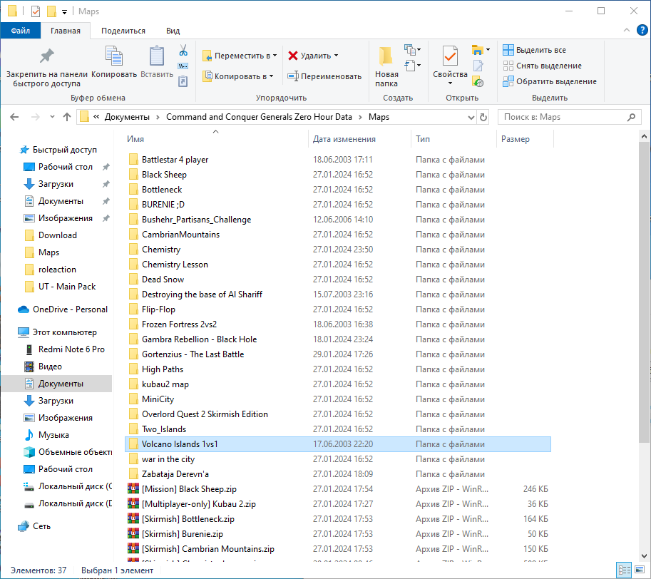Click Снять выделение button
Viewport: 651px width, 579px height.
click(542, 66)
